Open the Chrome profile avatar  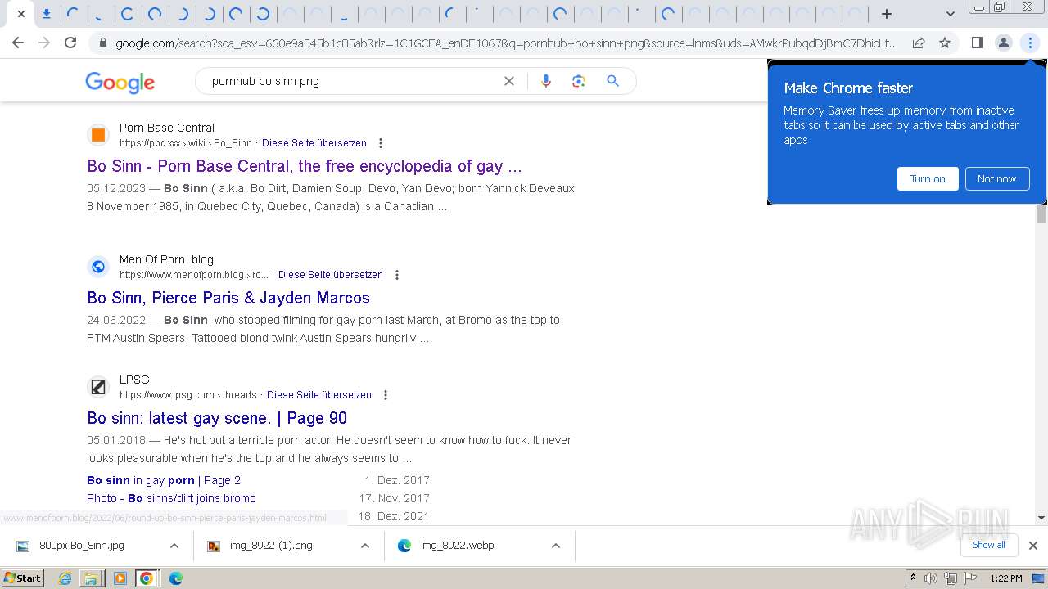point(1003,43)
